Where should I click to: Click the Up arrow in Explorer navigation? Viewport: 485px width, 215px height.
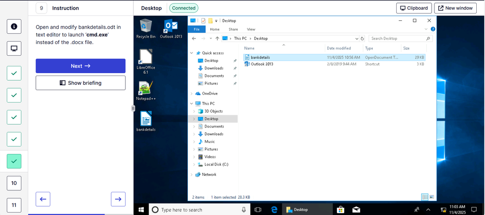(217, 38)
